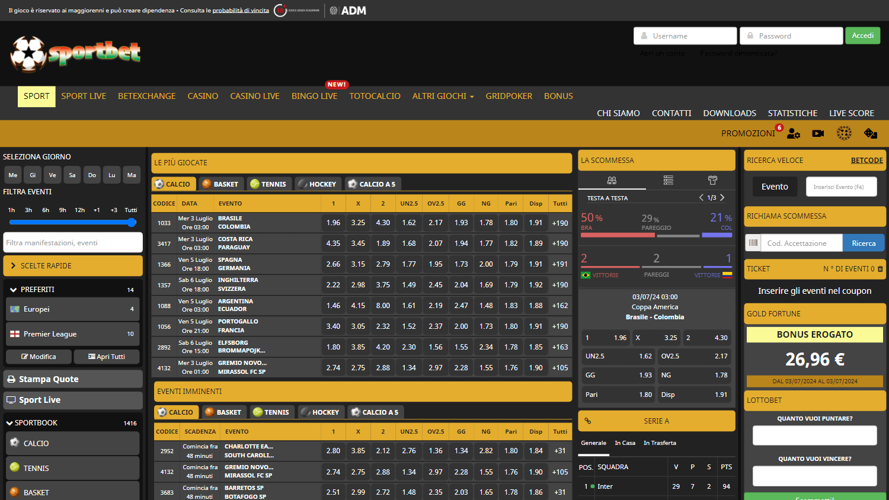Click Modifica edit button in Preferiti
This screenshot has height=500, width=889.
[x=39, y=357]
